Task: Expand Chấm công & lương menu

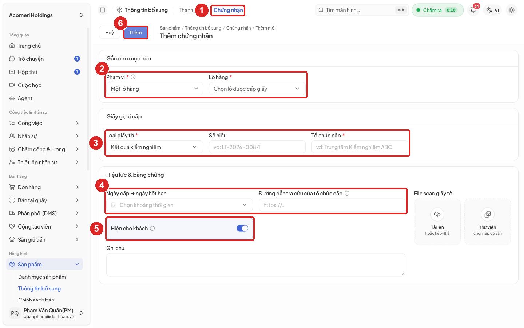Action: tap(44, 149)
